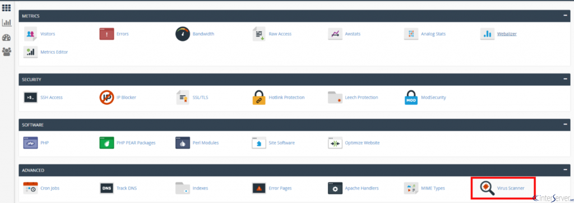Image resolution: width=574 pixels, height=203 pixels.
Task: Open the user manager sidebar icon
Action: tap(6, 52)
